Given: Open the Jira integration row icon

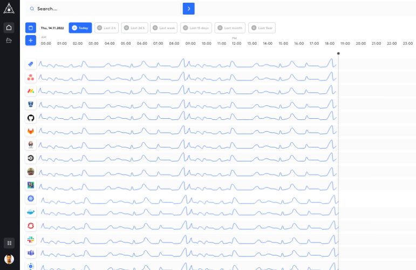Looking at the screenshot, I should pyautogui.click(x=31, y=64).
